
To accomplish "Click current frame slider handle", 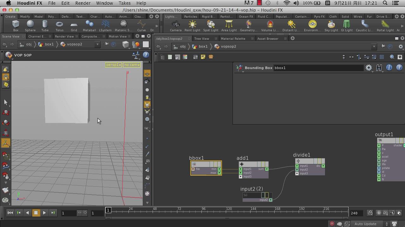I will (x=108, y=210).
